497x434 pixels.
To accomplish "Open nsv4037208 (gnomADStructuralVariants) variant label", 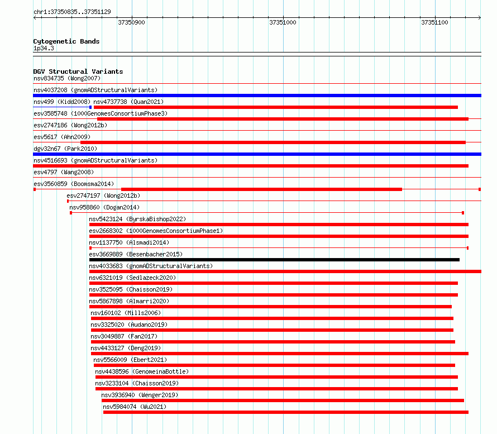I will tap(95, 90).
